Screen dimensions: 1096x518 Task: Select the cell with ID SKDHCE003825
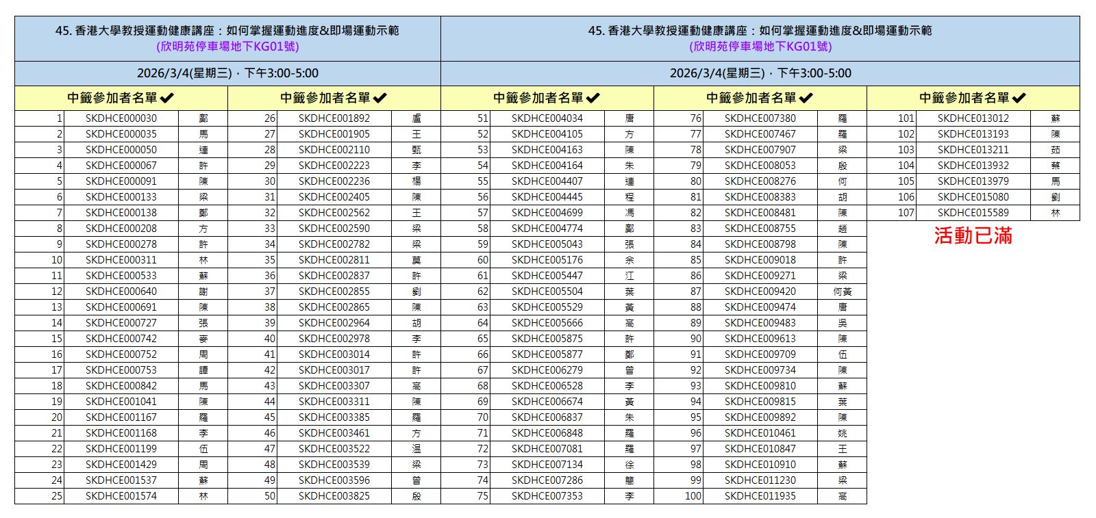pyautogui.click(x=334, y=496)
